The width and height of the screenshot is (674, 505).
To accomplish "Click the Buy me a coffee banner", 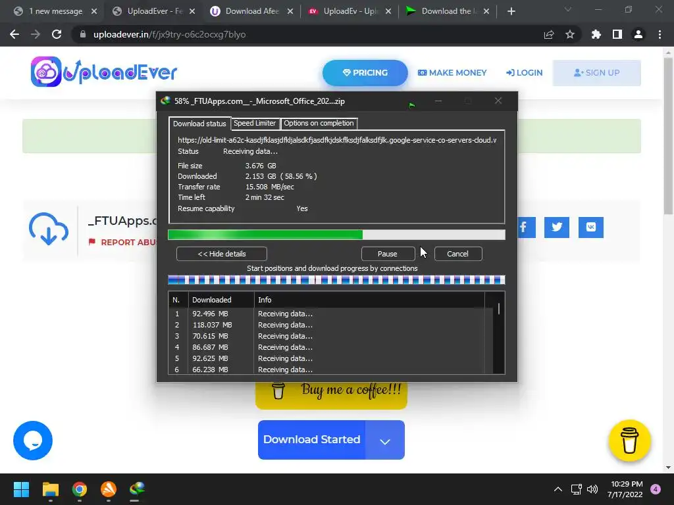I will pyautogui.click(x=332, y=395).
